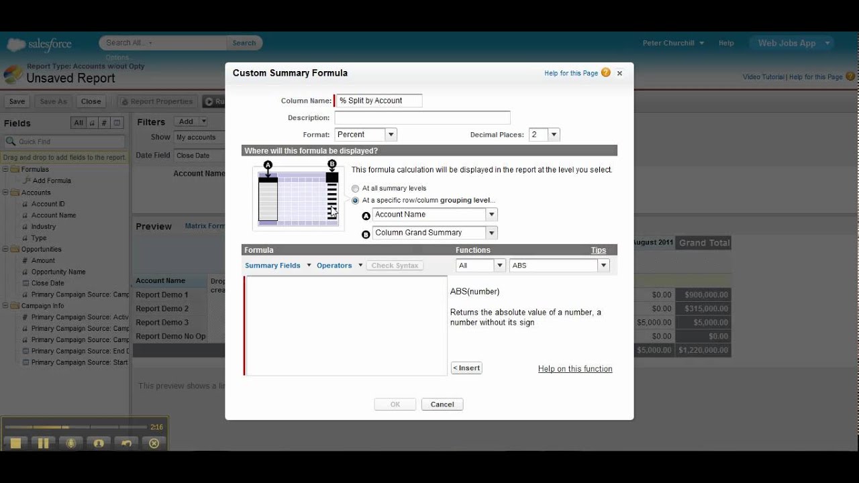
Task: Click the recorder progress bar
Action: click(76, 427)
